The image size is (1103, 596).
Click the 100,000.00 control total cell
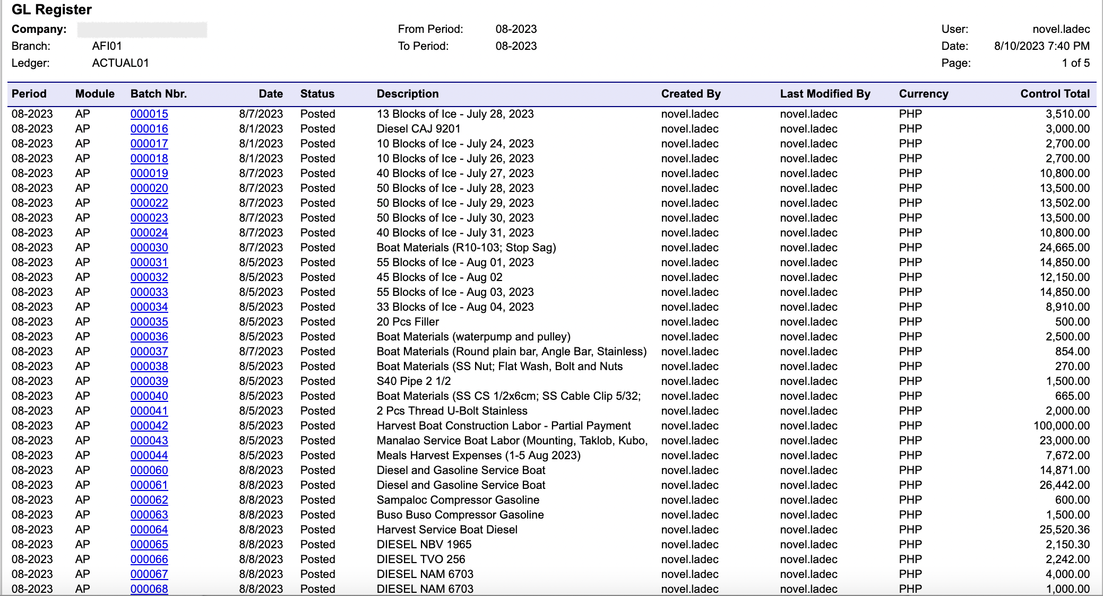[x=1061, y=426]
